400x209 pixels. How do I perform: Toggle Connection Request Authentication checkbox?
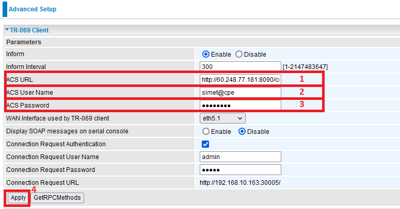coord(205,144)
